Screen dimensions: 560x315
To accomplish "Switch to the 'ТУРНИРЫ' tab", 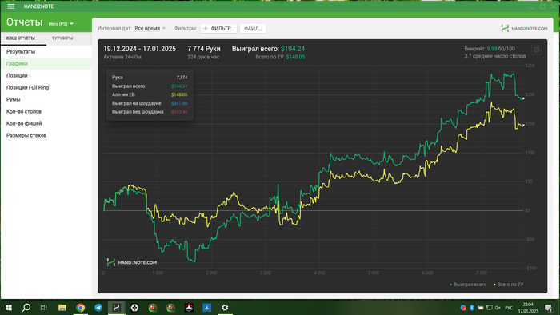I will (62, 38).
